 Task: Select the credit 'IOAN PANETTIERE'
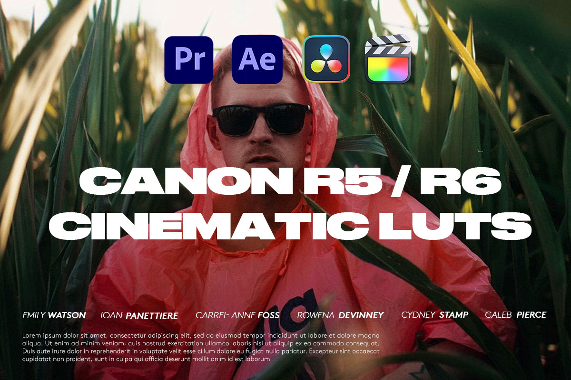tap(139, 315)
